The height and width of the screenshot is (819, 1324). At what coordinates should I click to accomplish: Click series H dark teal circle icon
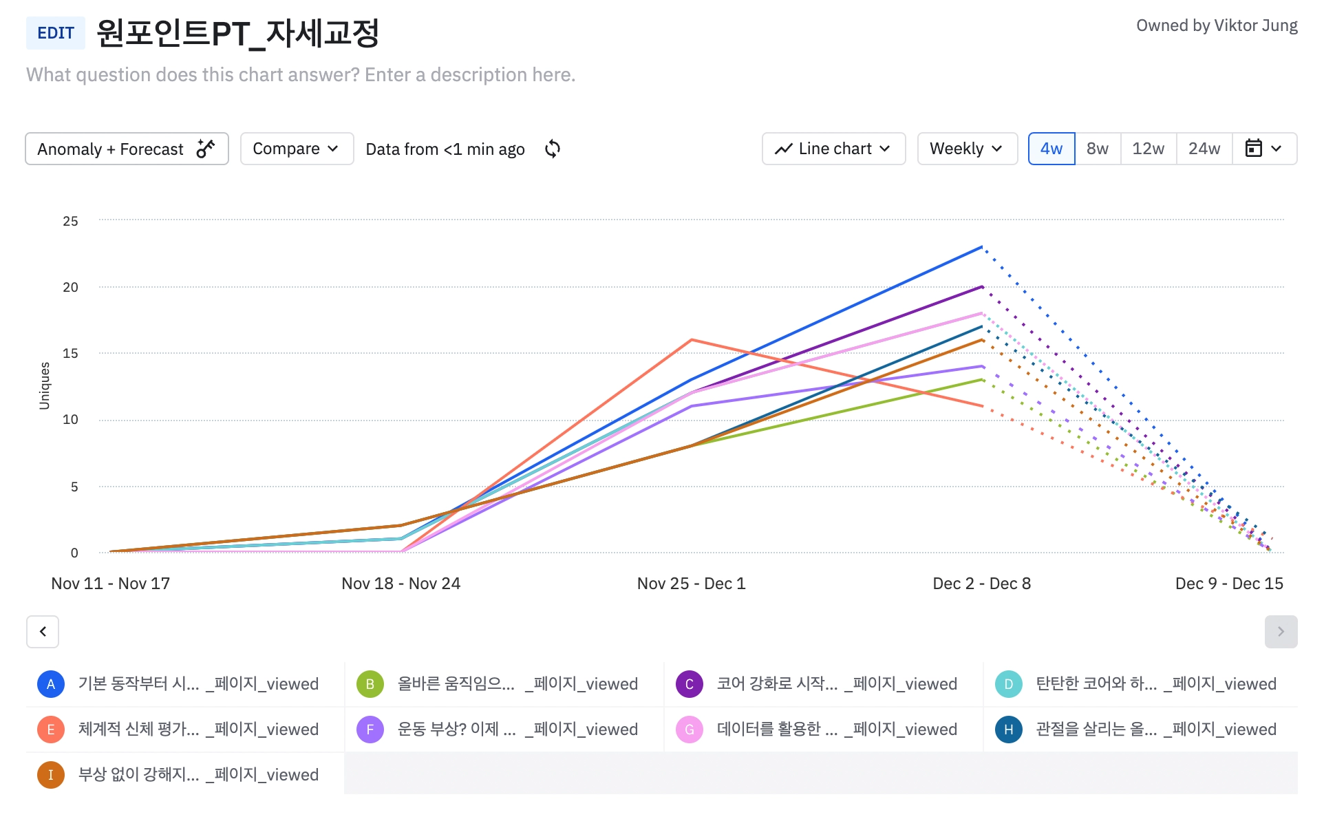(x=1008, y=730)
